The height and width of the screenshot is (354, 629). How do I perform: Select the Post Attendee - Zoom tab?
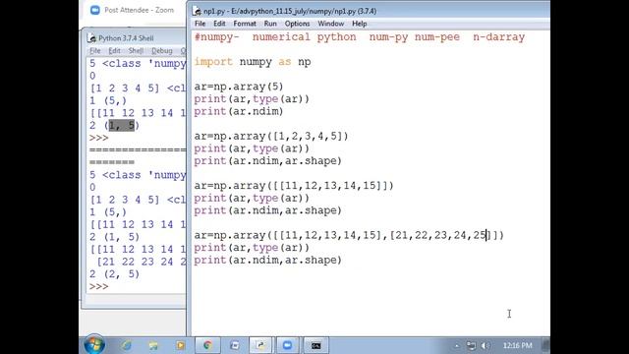pos(134,10)
